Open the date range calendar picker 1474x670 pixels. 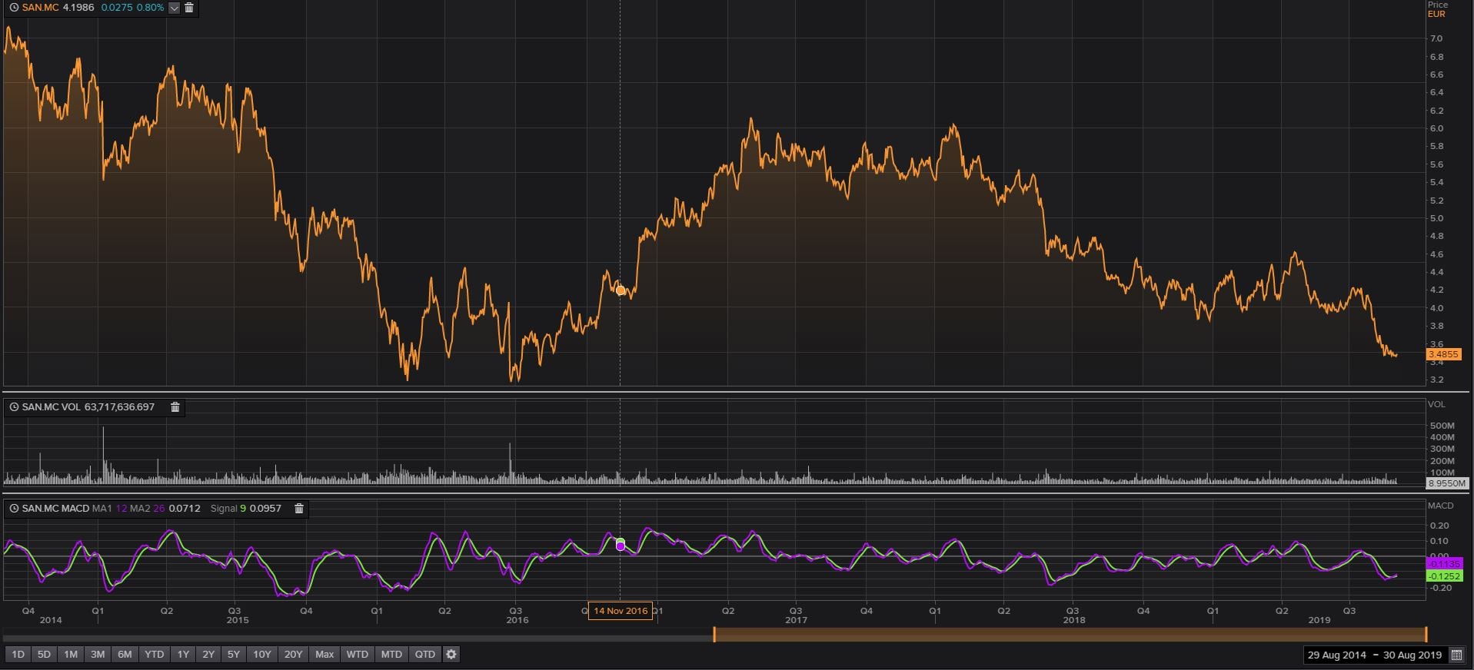coord(1456,655)
